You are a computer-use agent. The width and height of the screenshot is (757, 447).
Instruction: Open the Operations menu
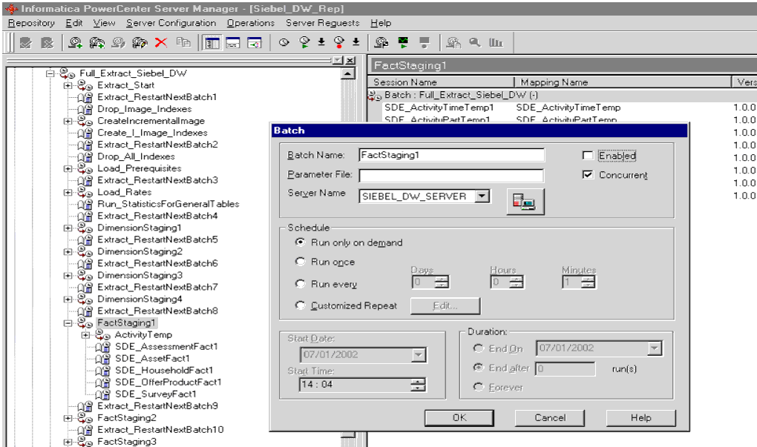251,23
